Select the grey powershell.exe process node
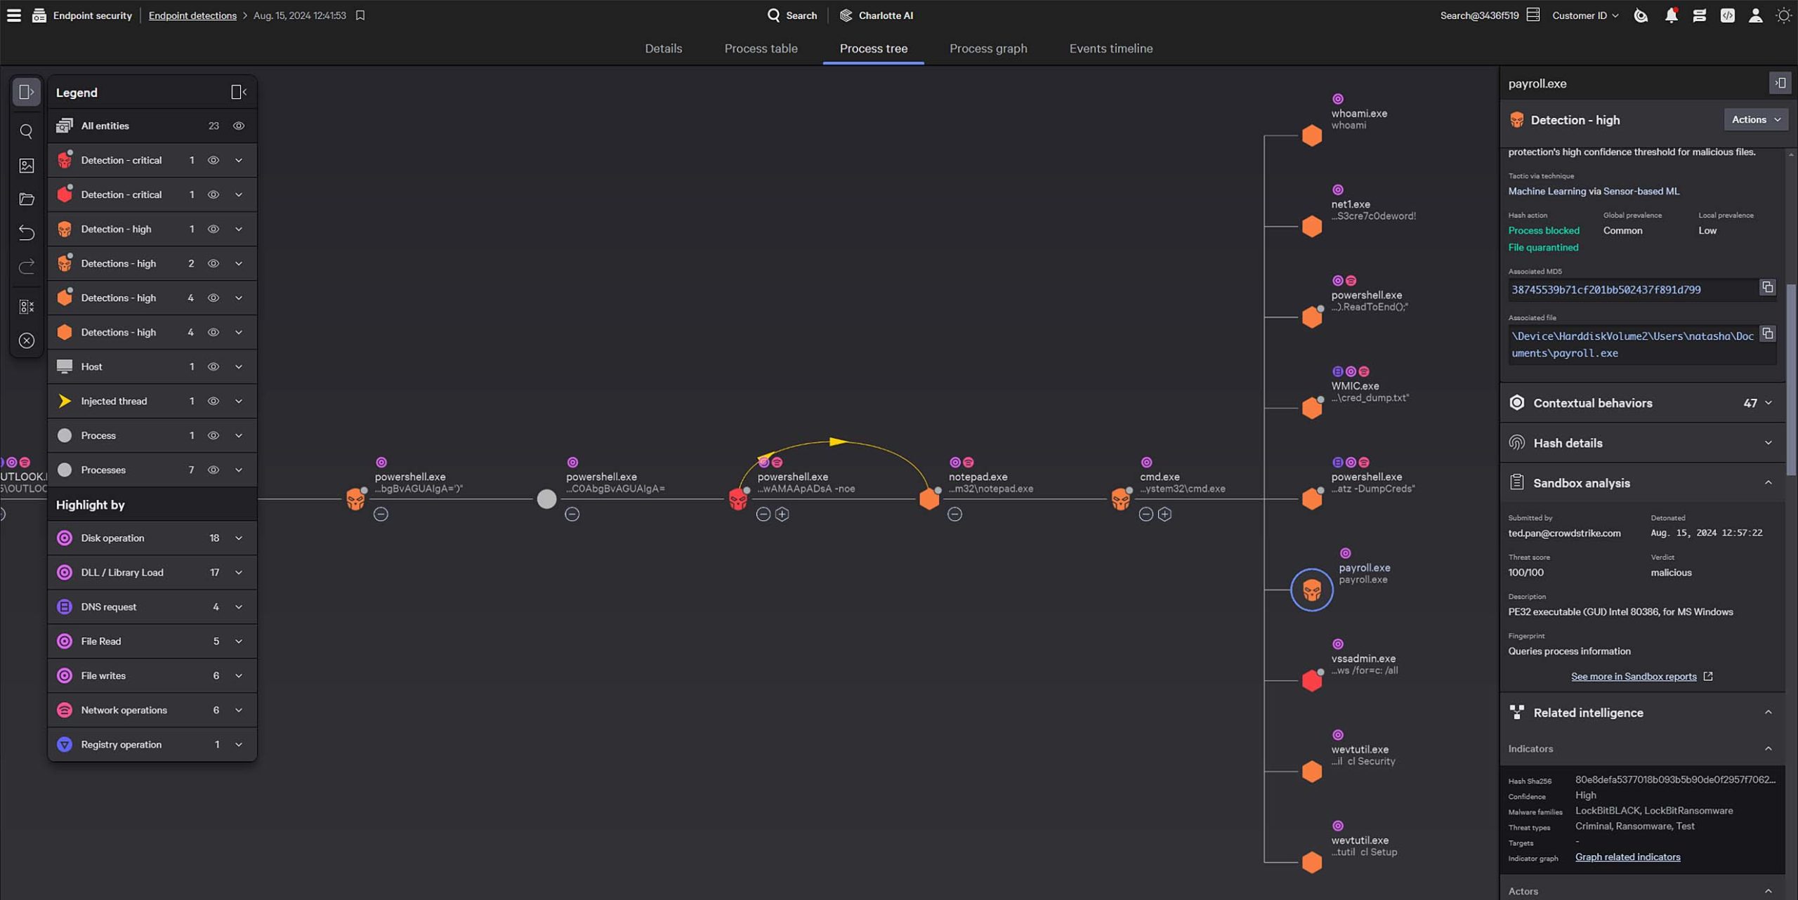 pyautogui.click(x=546, y=499)
